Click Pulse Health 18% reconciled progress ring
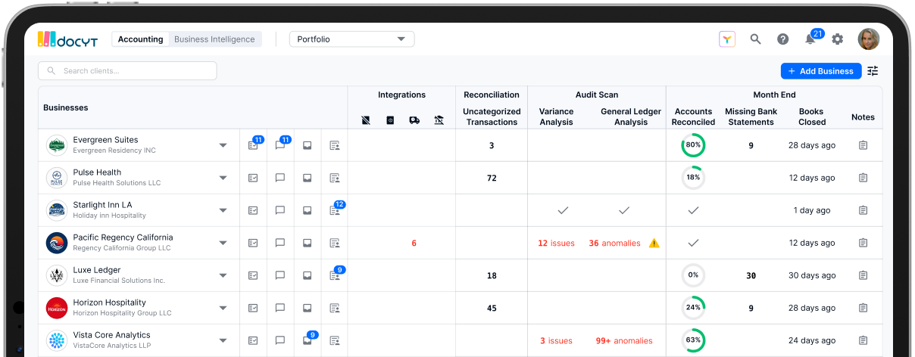Screen dimensions: 915x357 point(693,178)
